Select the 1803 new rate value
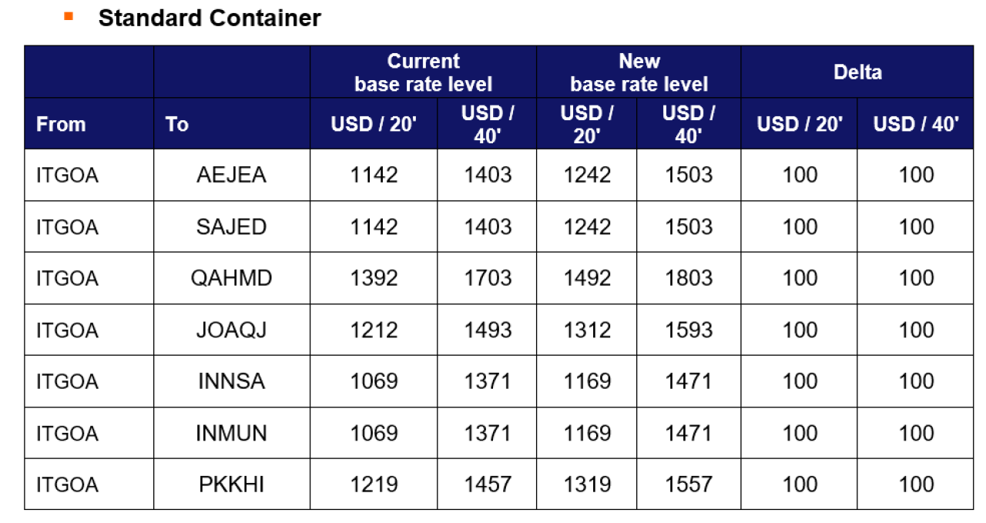The image size is (986, 523). [689, 278]
